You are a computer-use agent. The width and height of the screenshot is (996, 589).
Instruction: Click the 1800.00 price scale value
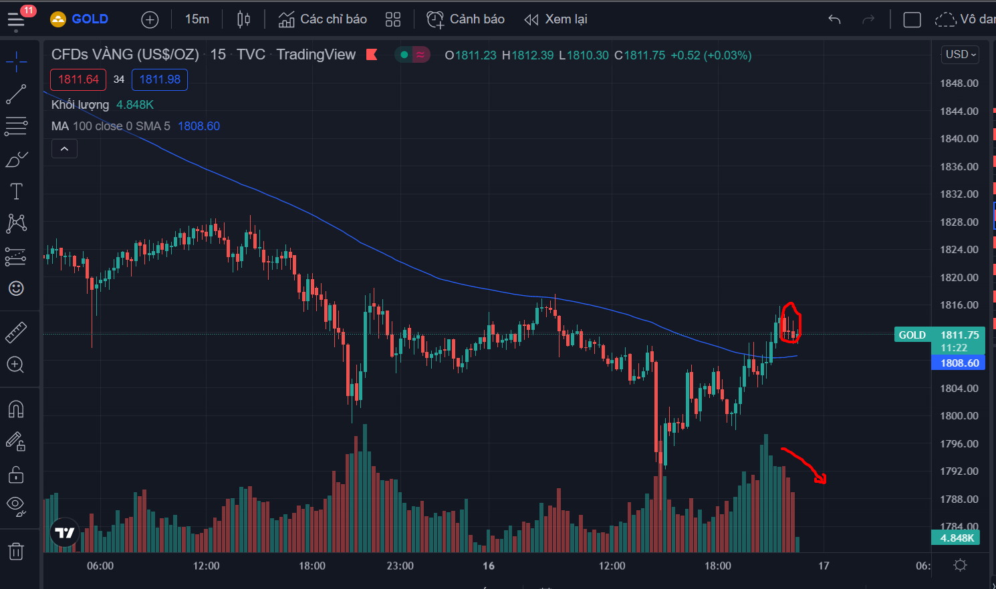click(x=959, y=416)
